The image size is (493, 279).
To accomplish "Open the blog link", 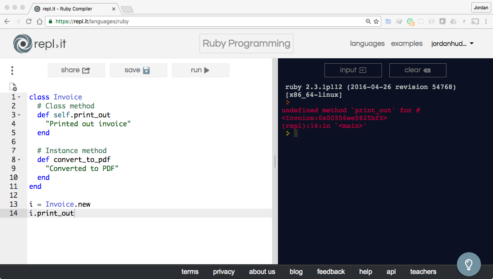I will [296, 272].
